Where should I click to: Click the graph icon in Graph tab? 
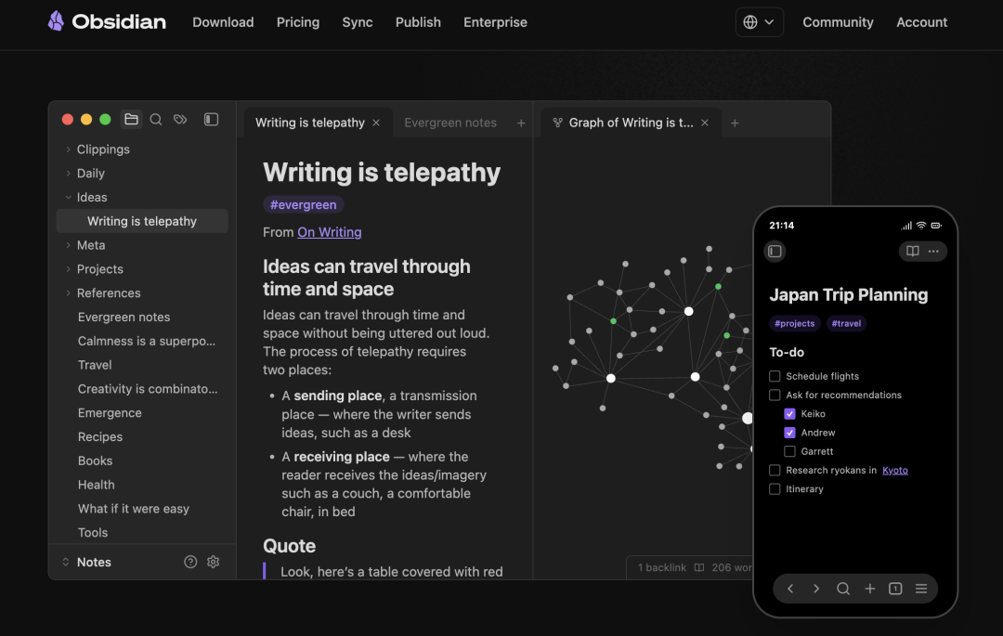click(x=558, y=123)
